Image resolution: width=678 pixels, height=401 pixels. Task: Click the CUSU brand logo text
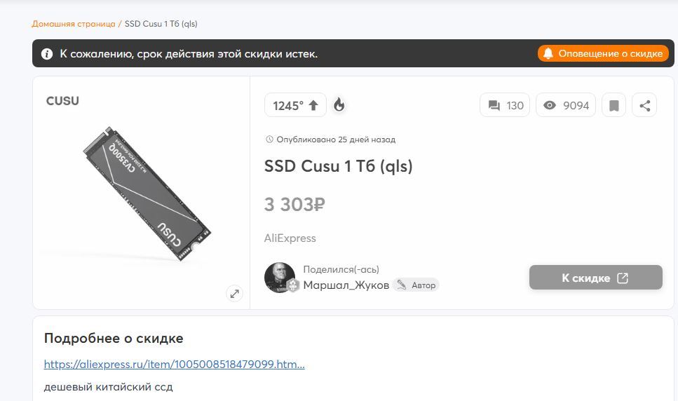62,101
